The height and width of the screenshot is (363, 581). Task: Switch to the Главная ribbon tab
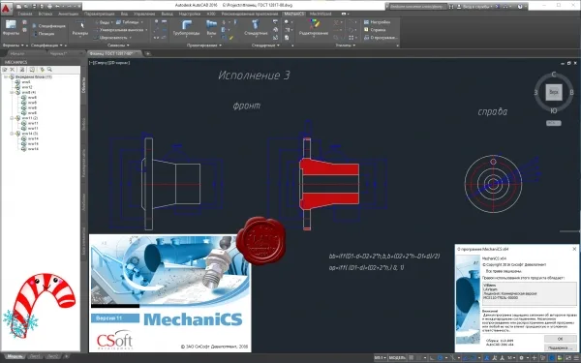click(25, 14)
